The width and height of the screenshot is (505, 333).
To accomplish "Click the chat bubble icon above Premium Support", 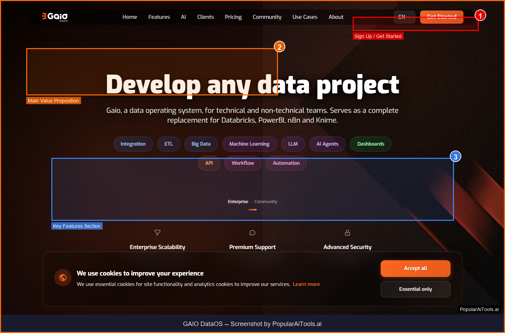I will tap(252, 233).
